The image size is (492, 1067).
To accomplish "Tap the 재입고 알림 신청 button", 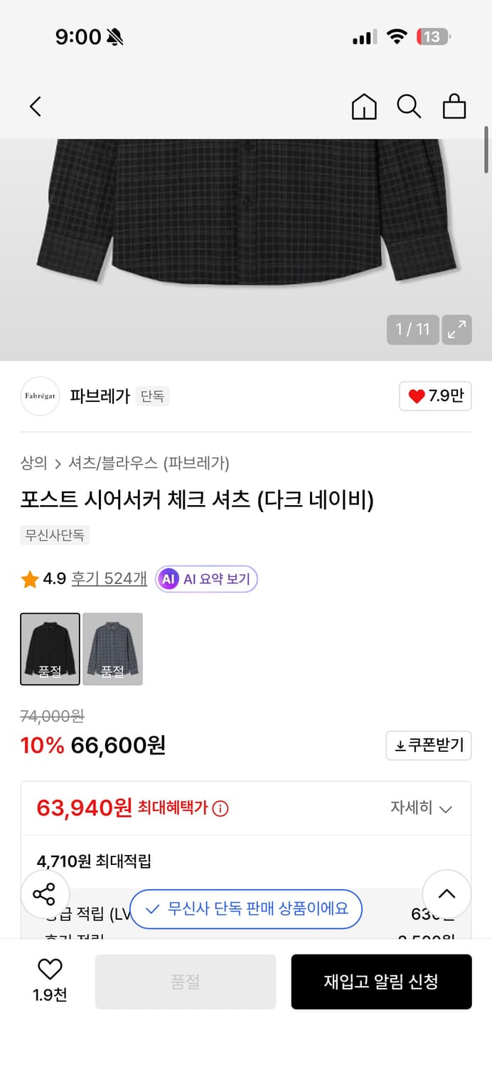I will pyautogui.click(x=381, y=982).
